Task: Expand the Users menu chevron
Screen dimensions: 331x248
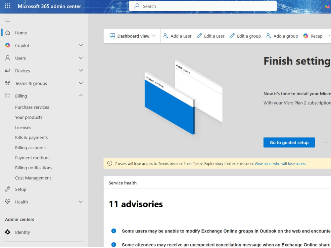Action: [x=81, y=58]
